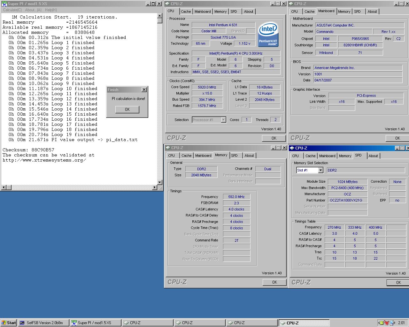Image resolution: width=409 pixels, height=327 pixels.
Task: Open the Windows Start button
Action: [9, 323]
